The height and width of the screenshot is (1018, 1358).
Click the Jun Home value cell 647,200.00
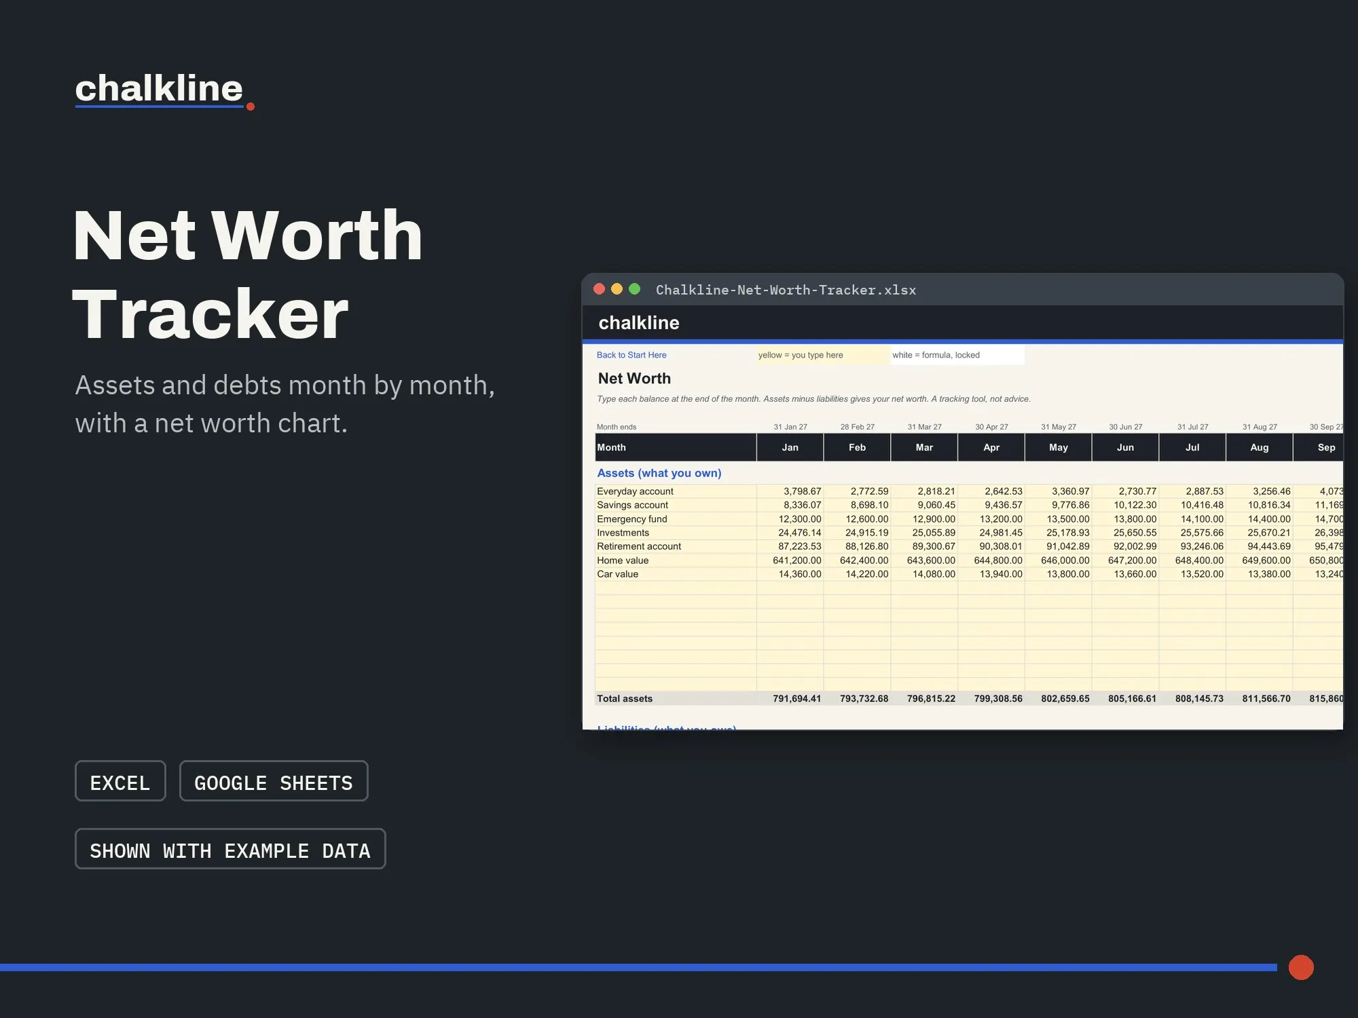(x=1126, y=561)
